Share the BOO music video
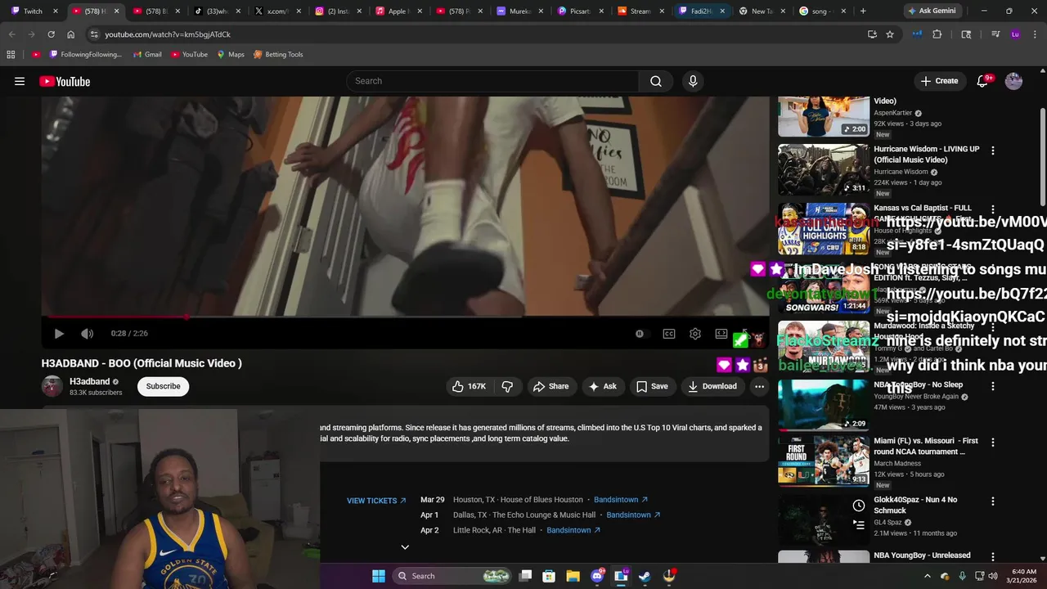The image size is (1047, 589). point(551,386)
